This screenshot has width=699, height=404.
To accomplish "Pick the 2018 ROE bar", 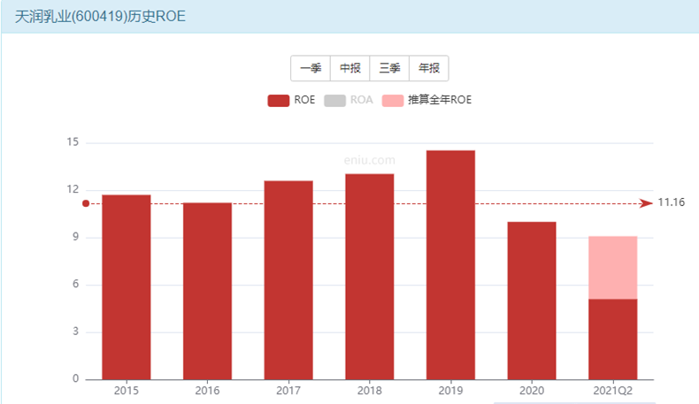I will [369, 277].
